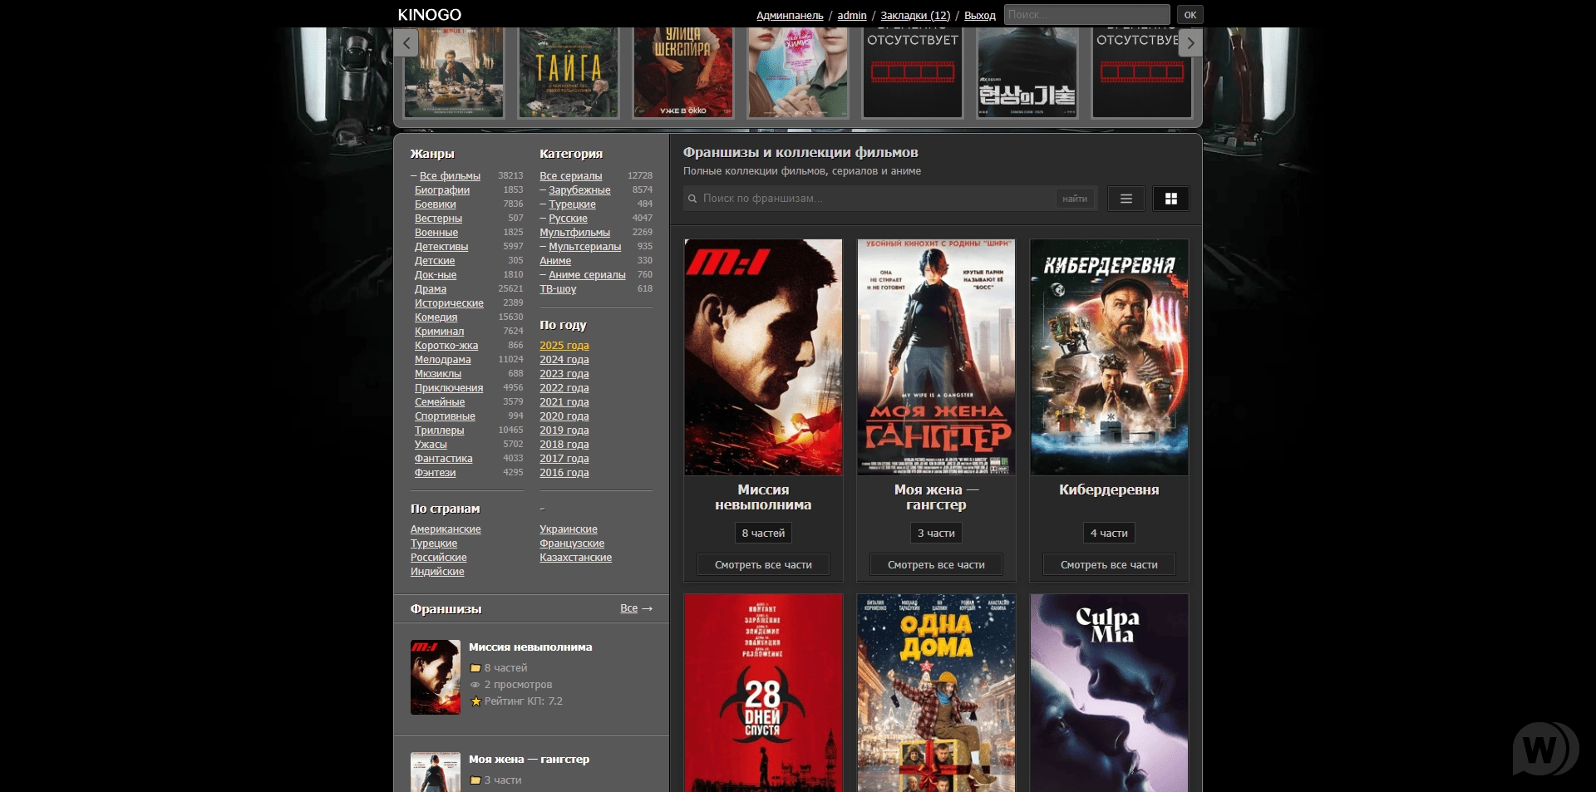The height and width of the screenshot is (792, 1596).
Task: Open Закладки (12) bookmarks
Action: point(915,16)
